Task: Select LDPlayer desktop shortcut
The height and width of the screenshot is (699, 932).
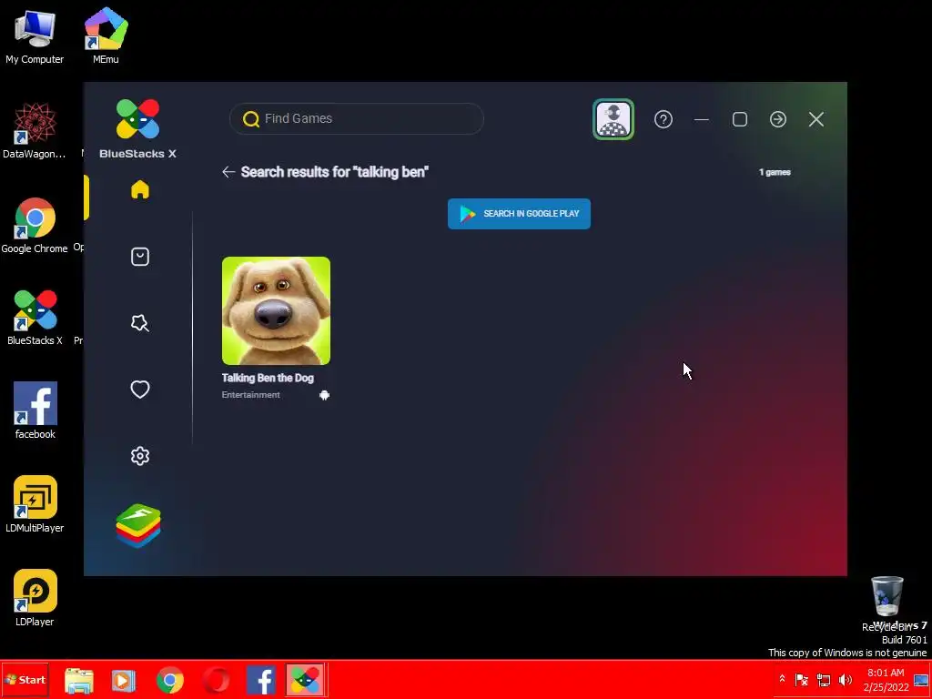Action: tap(35, 598)
